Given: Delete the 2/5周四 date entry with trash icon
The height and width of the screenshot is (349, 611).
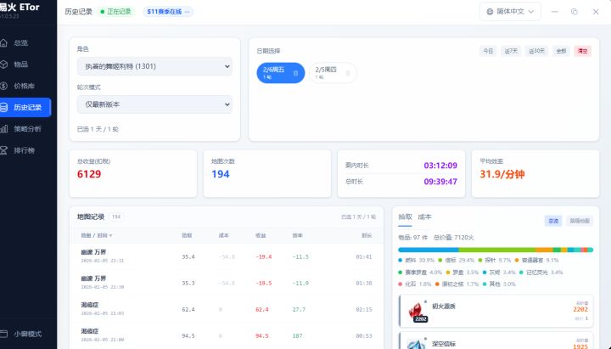Looking at the screenshot, I should coord(348,73).
